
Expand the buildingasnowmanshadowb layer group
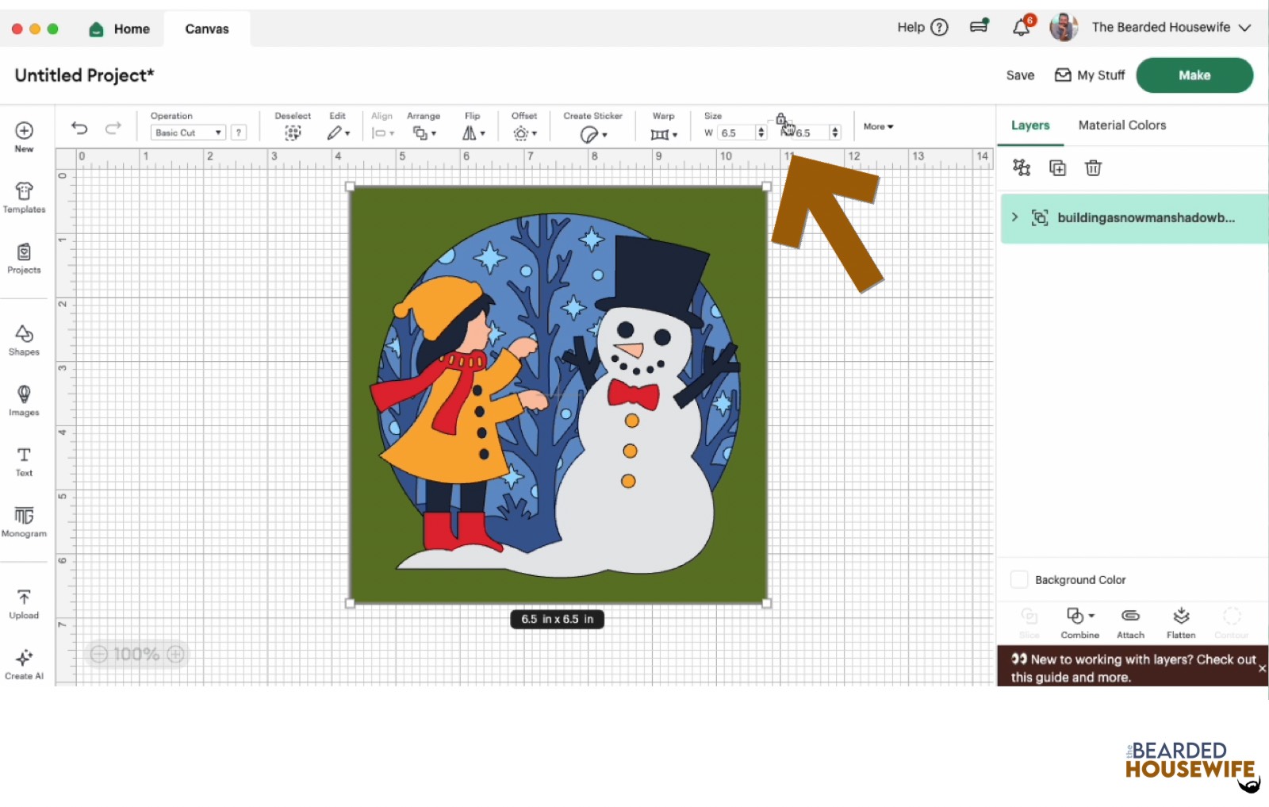1014,217
